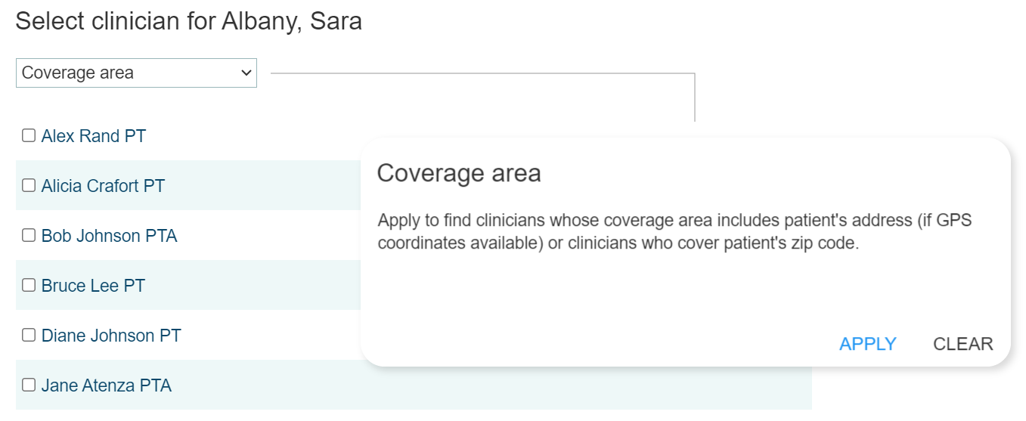Image resolution: width=1026 pixels, height=421 pixels.
Task: Click the Alicia Crafort PT name link
Action: coord(103,187)
